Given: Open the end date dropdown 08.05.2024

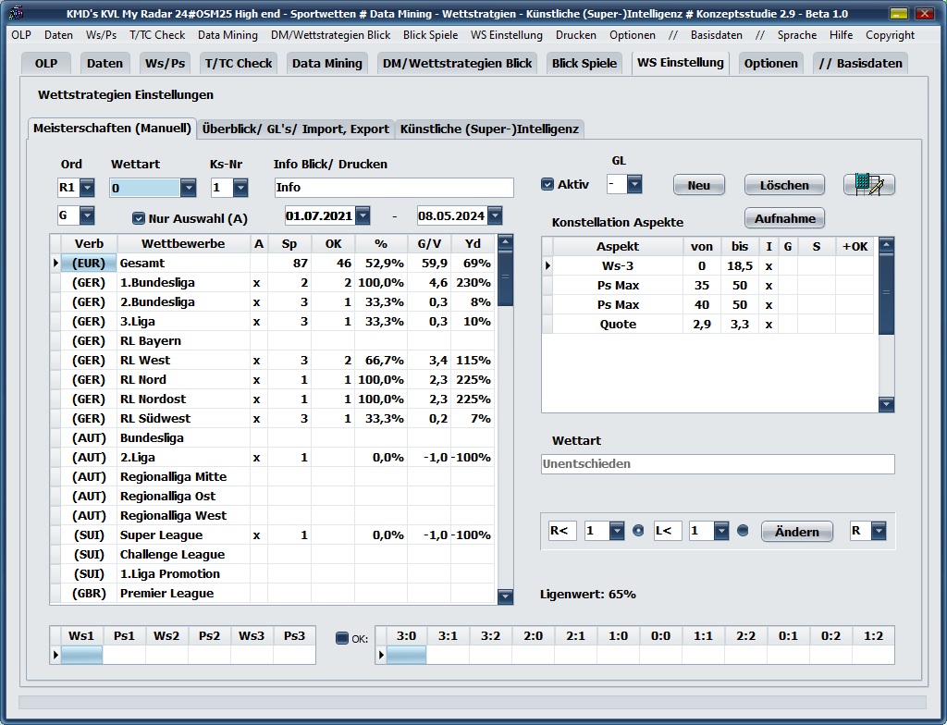Looking at the screenshot, I should pos(495,215).
